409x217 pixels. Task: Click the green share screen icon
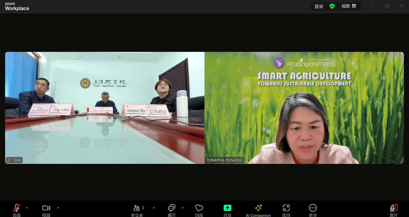(x=227, y=208)
